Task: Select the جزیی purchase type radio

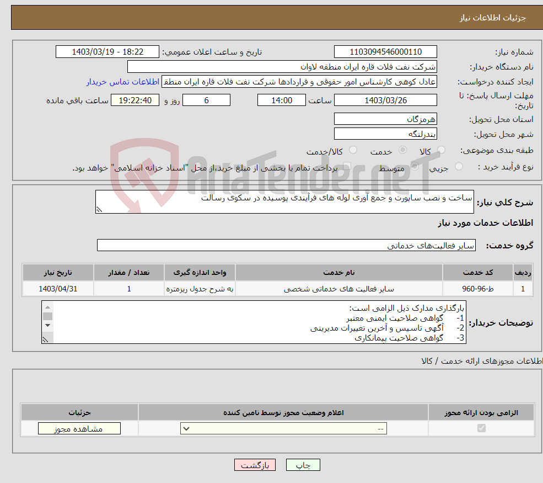Action: click(x=459, y=167)
